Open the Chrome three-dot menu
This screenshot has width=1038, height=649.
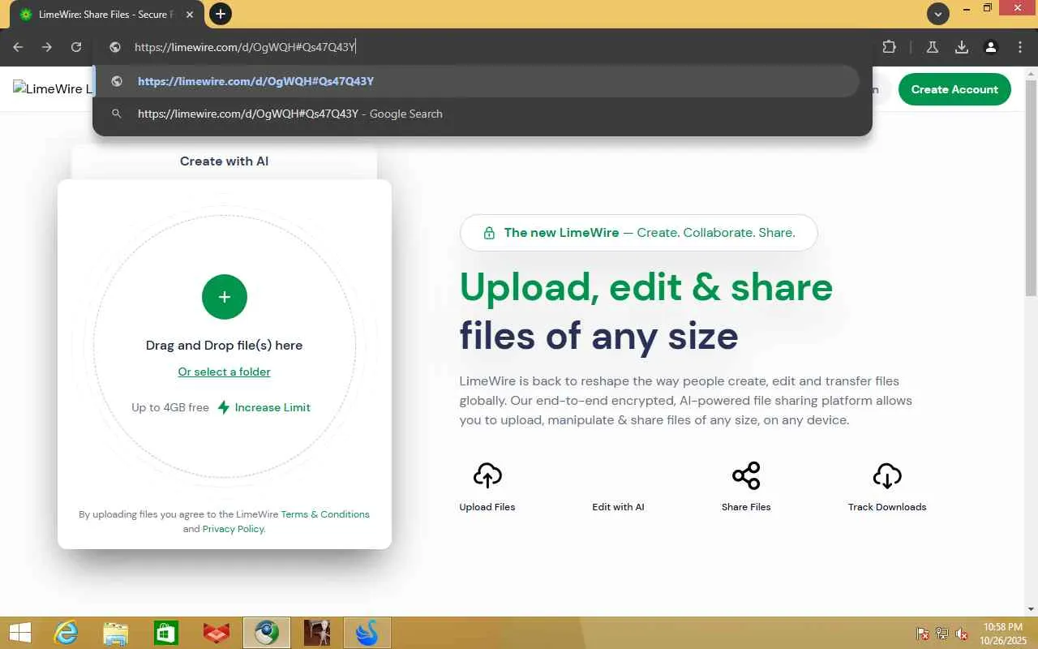tap(1020, 47)
